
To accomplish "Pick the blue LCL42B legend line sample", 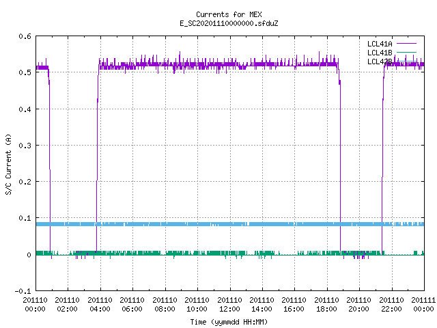I will tap(406, 61).
